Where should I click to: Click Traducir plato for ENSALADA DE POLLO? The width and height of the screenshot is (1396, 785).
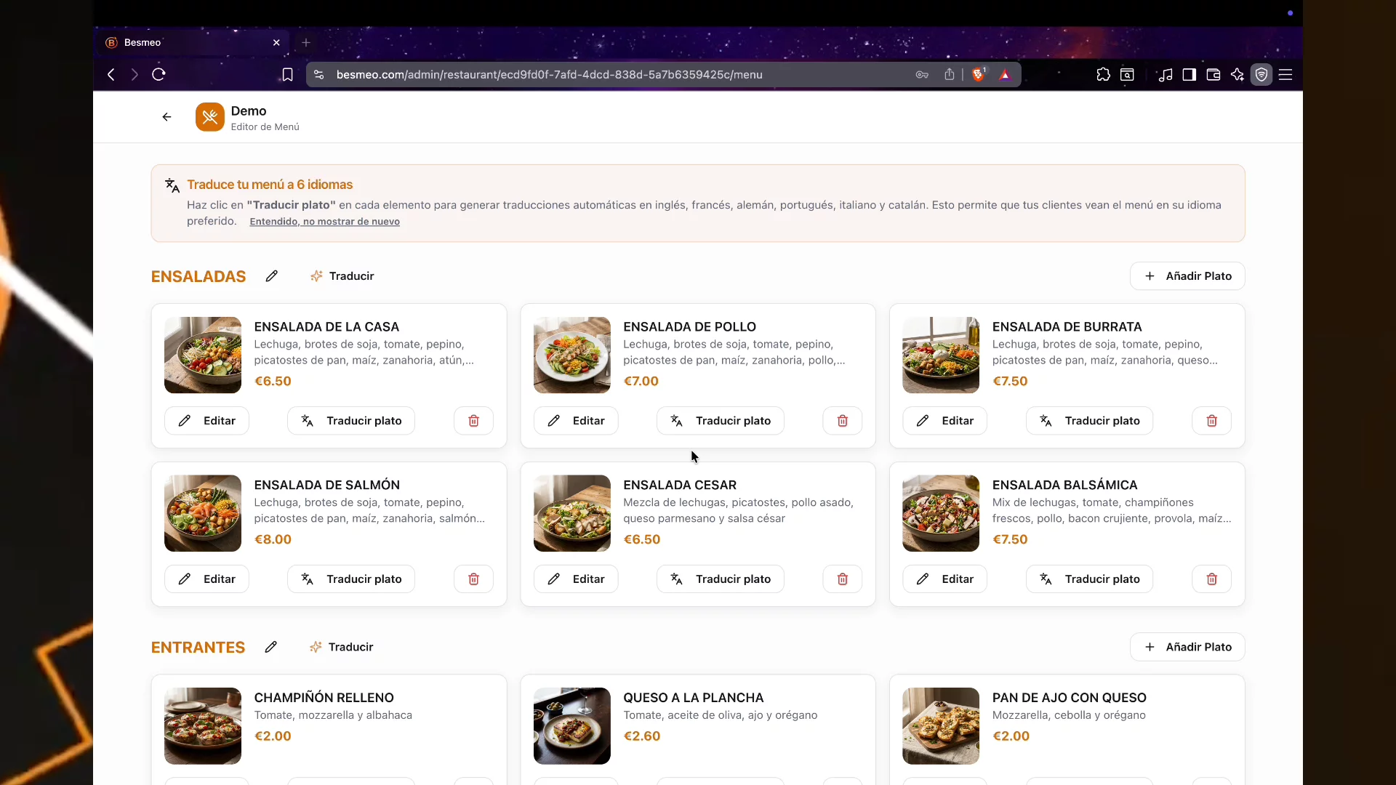[720, 421]
